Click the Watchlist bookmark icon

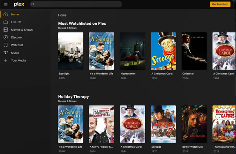[6, 45]
